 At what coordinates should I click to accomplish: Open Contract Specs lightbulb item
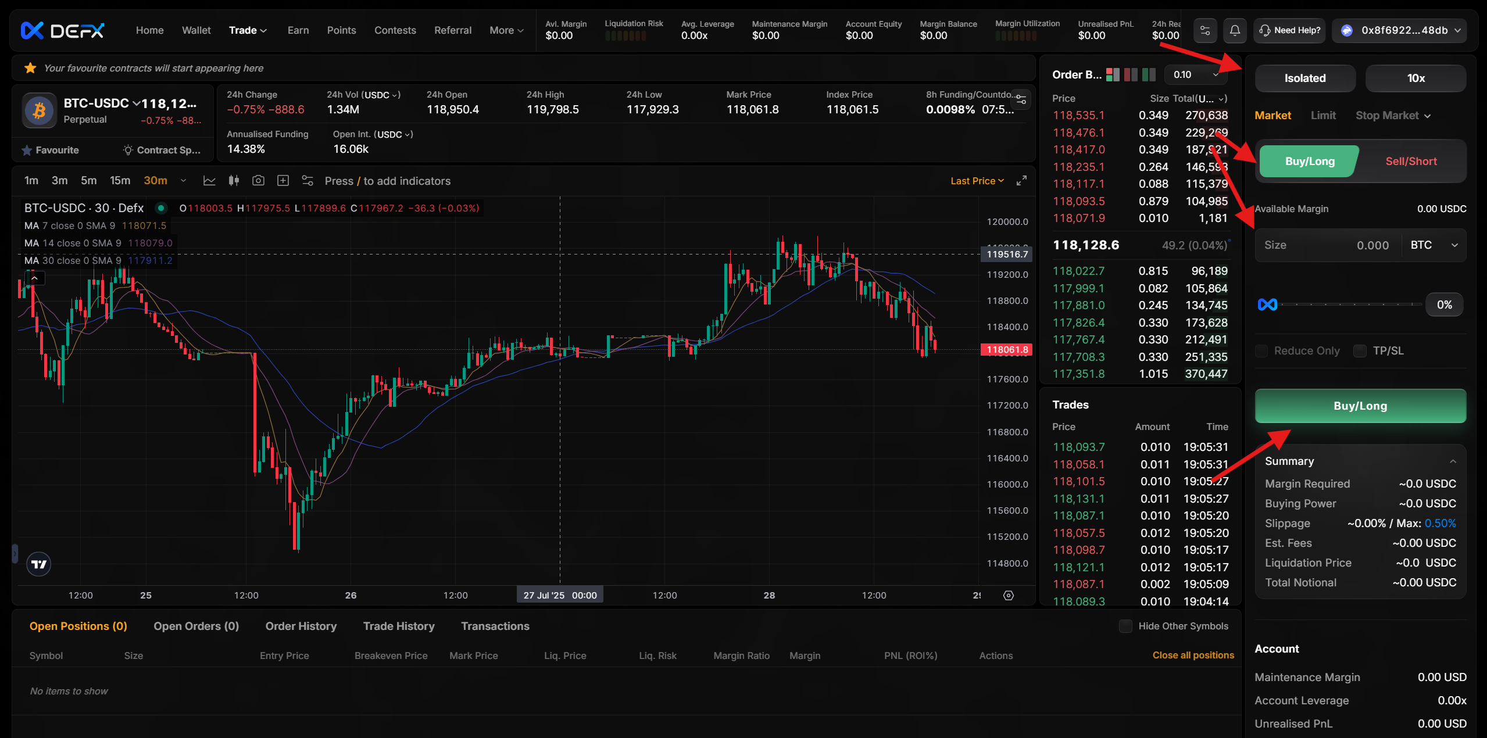162,150
